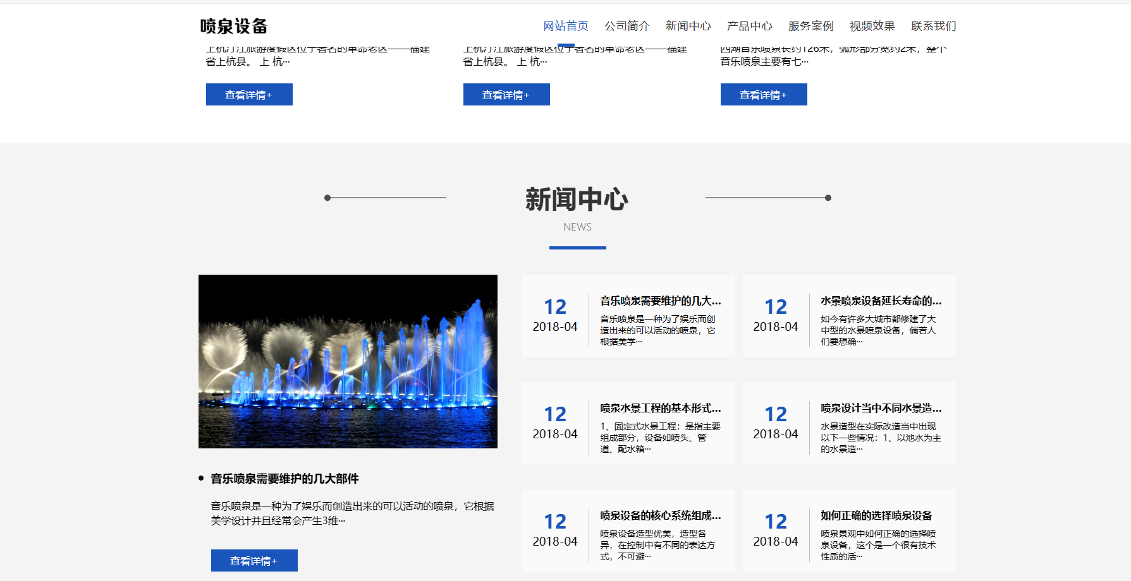Viewport: 1131px width, 581px height.
Task: Open 新闻中心 in the navigation bar
Action: pyautogui.click(x=688, y=26)
